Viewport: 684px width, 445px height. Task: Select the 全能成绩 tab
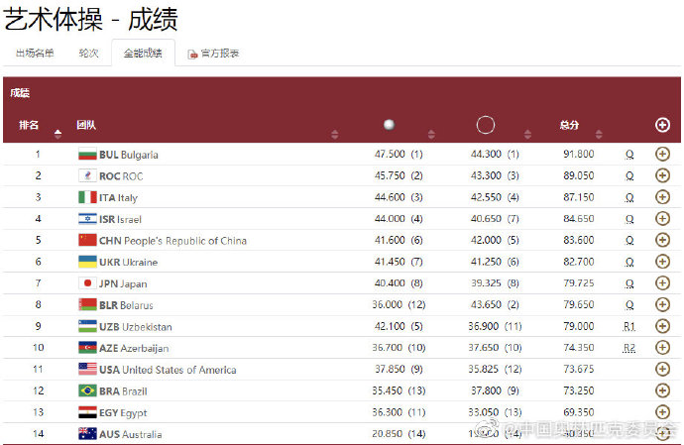click(143, 54)
